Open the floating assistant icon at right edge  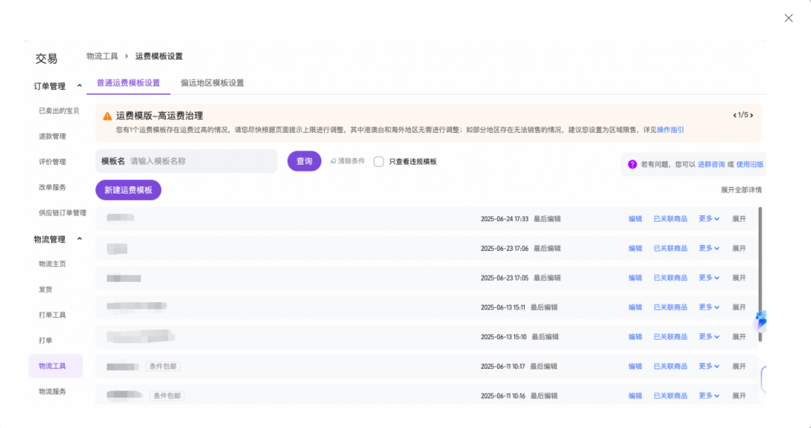[760, 321]
